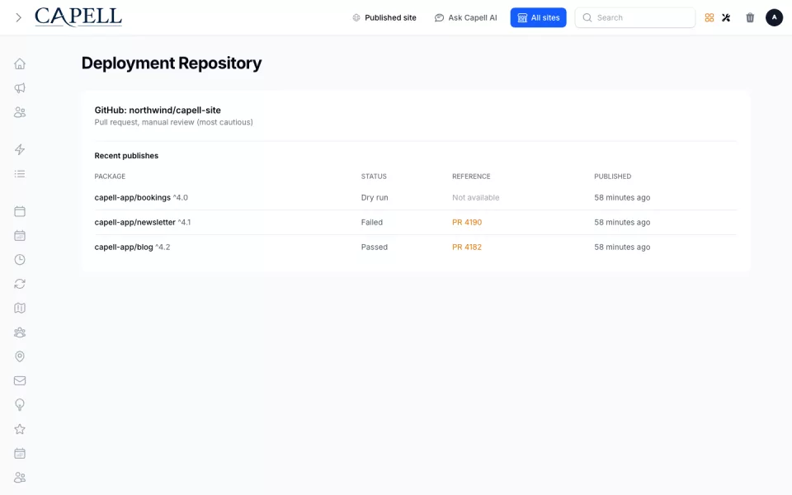Image resolution: width=792 pixels, height=495 pixels.
Task: Open the lightbulb icon in sidebar
Action: pyautogui.click(x=20, y=405)
